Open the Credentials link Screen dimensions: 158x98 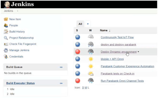(x=16, y=56)
